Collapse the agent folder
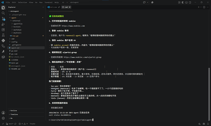The height and width of the screenshot is (126, 211). pos(10,18)
